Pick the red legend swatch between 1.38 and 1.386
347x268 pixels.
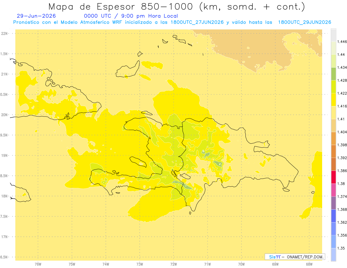tap(333, 177)
